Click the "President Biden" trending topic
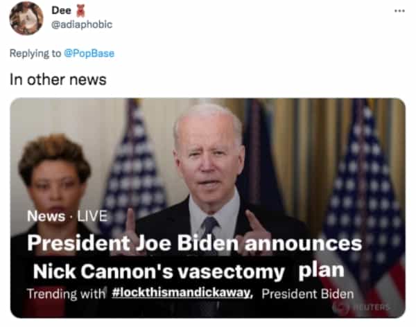The height and width of the screenshot is (327, 416). pos(308,294)
